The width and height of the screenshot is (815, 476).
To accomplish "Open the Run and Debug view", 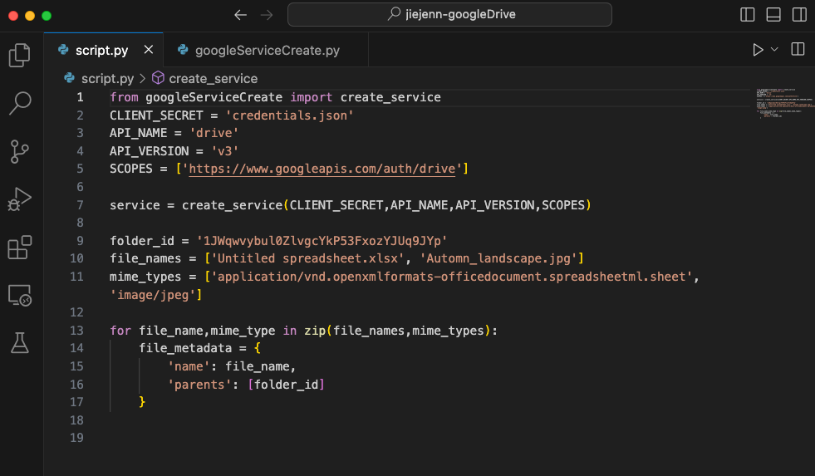I will (x=20, y=199).
